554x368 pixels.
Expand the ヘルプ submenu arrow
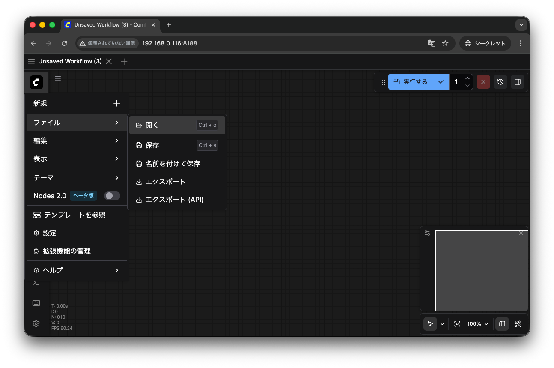[x=117, y=270]
